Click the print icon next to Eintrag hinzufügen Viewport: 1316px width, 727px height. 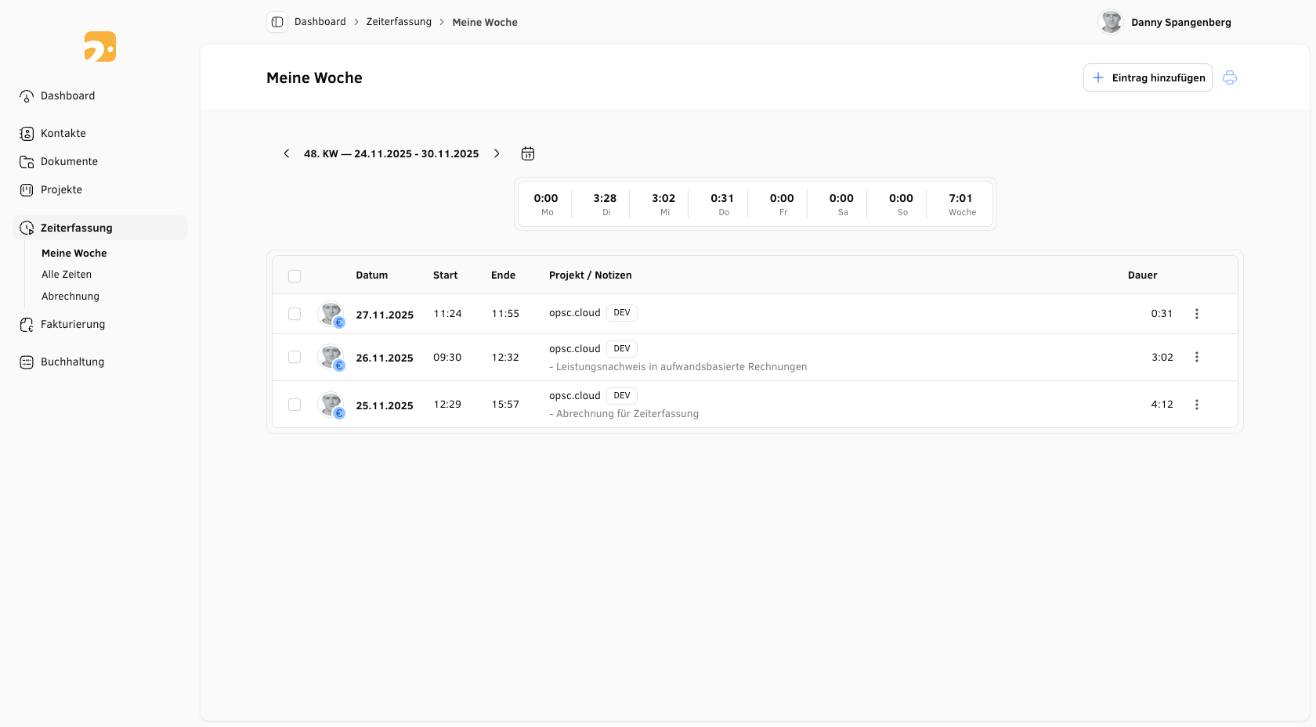point(1229,77)
